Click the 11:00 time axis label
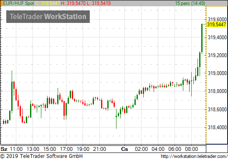 point(16,149)
